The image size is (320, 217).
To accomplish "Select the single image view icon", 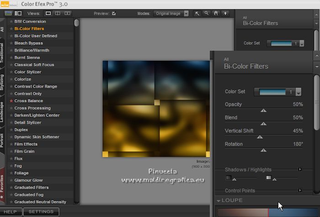I will [x=48, y=13].
